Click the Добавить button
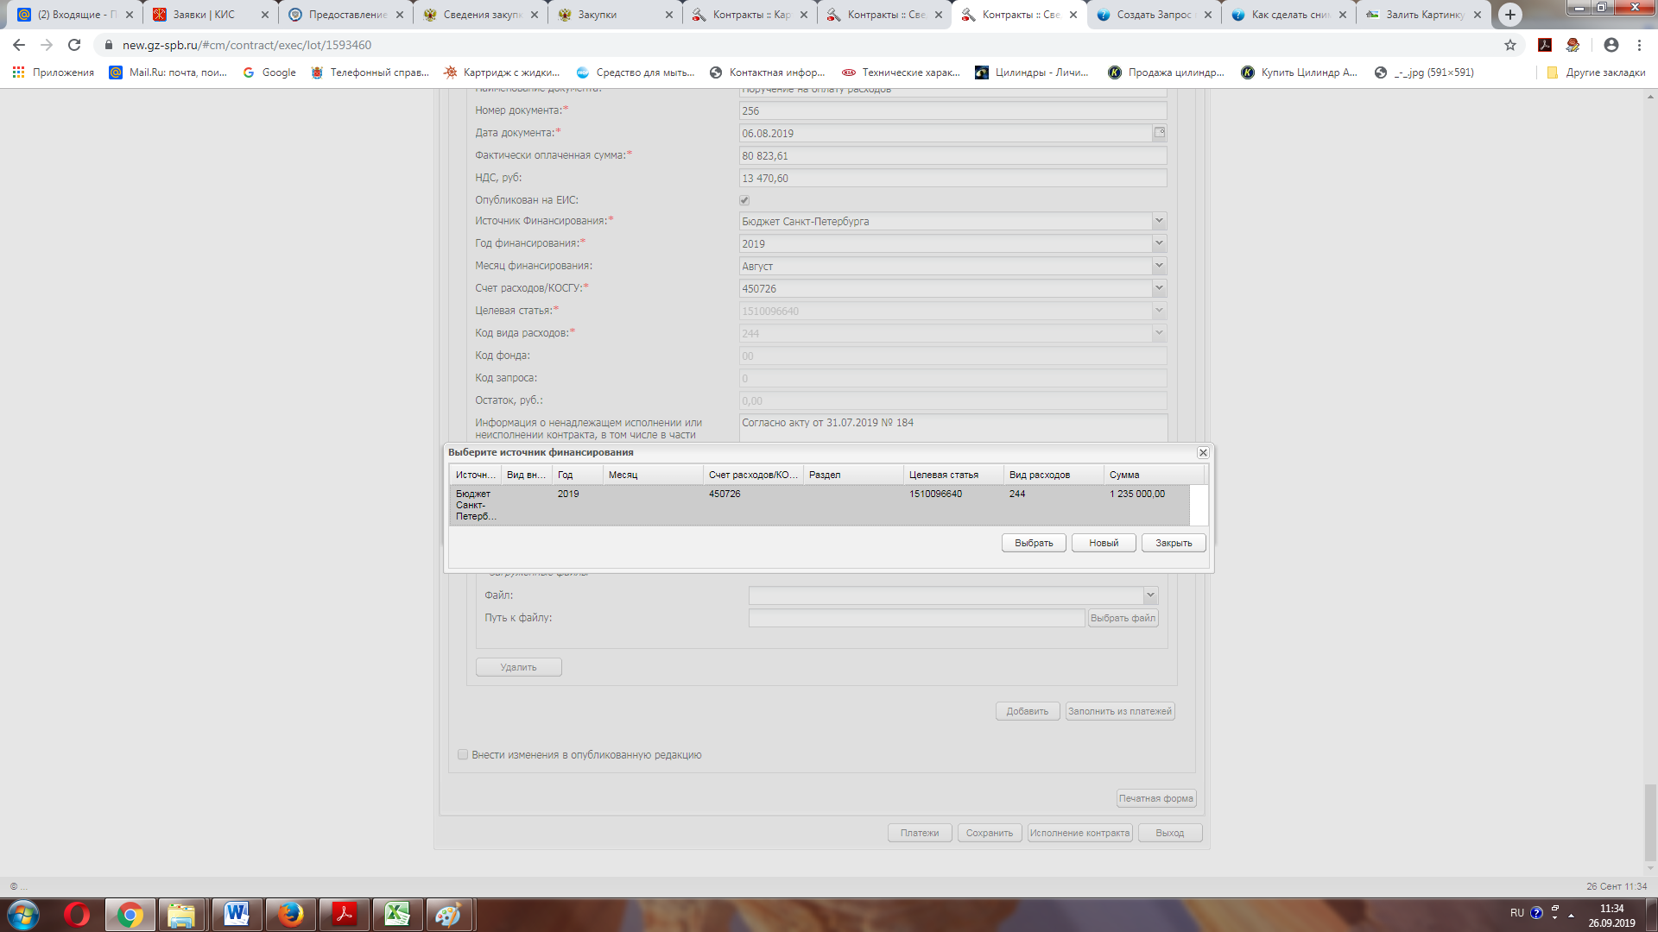 [x=1028, y=711]
